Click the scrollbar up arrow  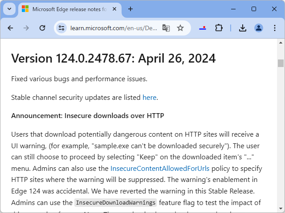281,43
